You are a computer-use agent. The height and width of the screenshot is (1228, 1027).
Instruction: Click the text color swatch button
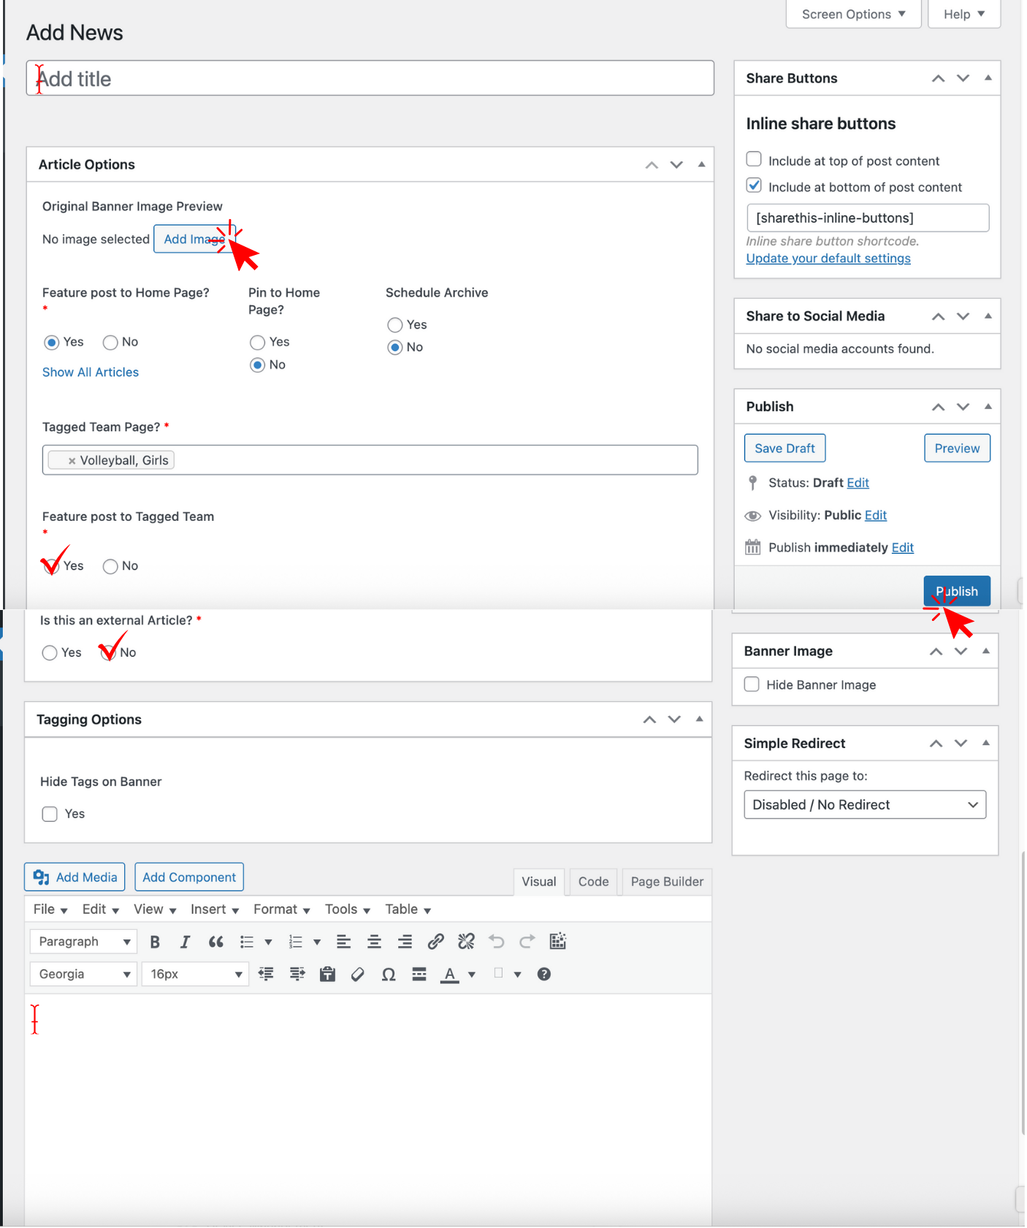pos(450,975)
